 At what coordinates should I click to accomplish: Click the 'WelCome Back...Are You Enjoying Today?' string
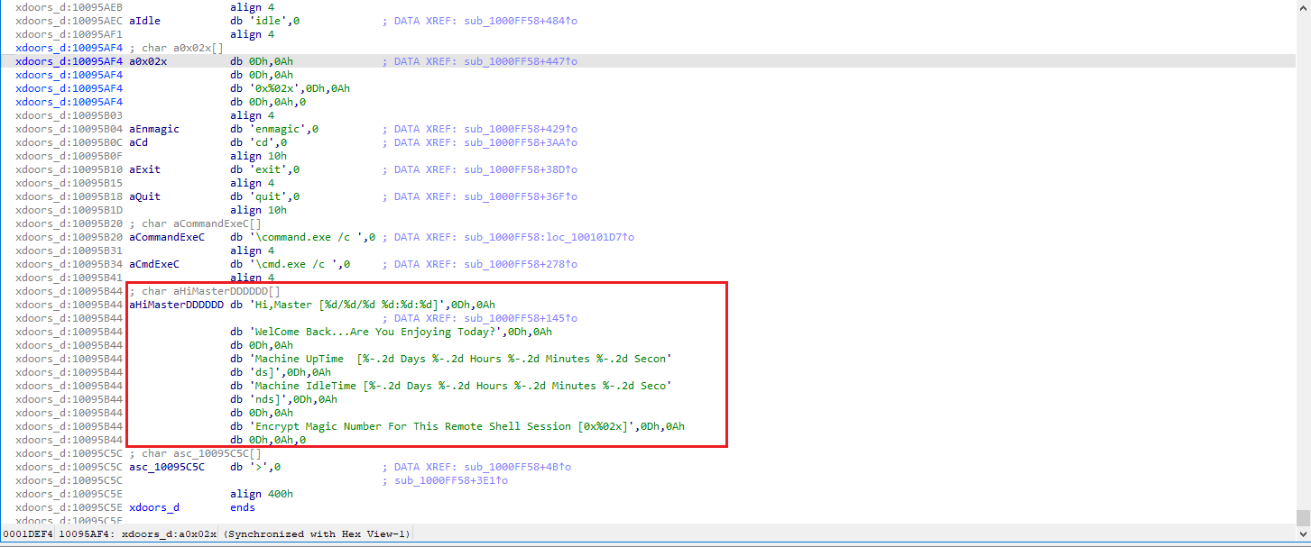tap(377, 332)
